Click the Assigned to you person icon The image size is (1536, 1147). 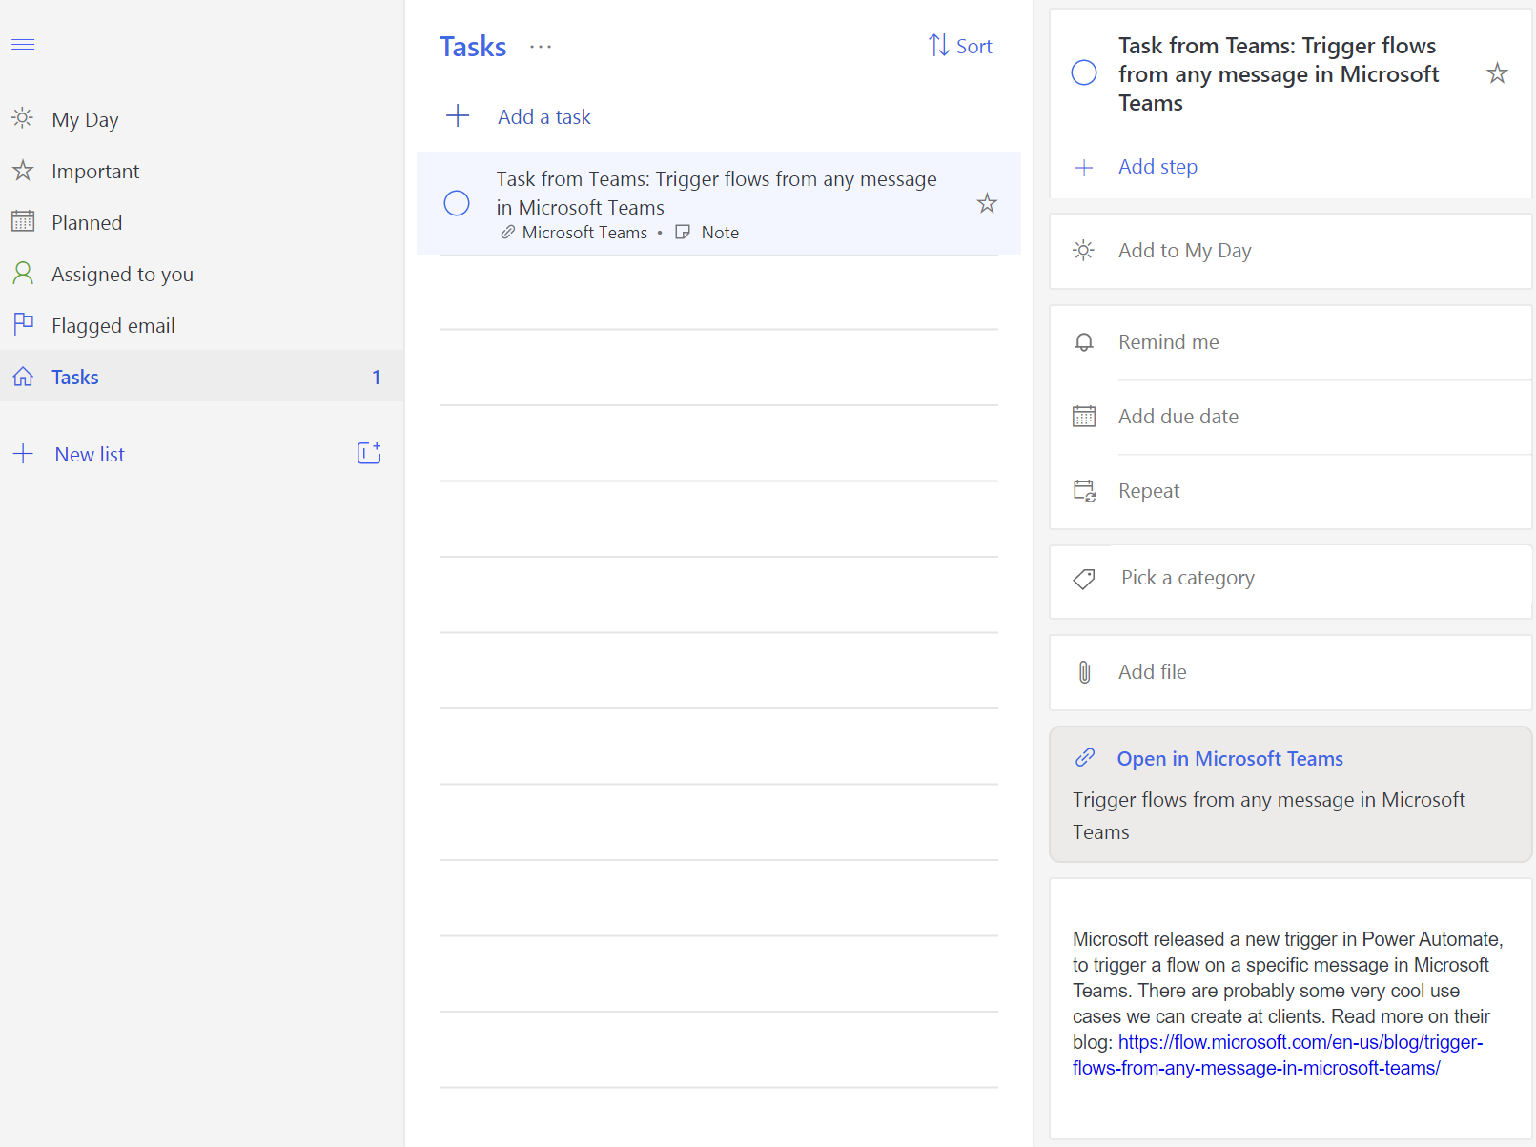pos(23,274)
